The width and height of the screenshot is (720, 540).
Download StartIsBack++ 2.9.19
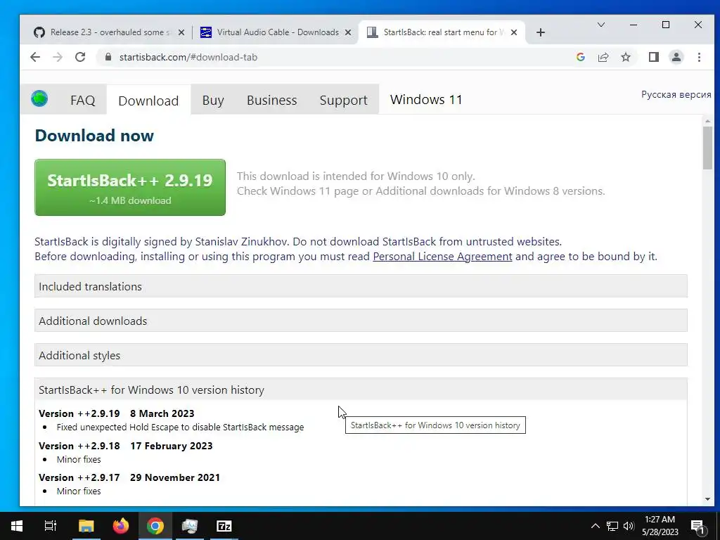coord(130,187)
